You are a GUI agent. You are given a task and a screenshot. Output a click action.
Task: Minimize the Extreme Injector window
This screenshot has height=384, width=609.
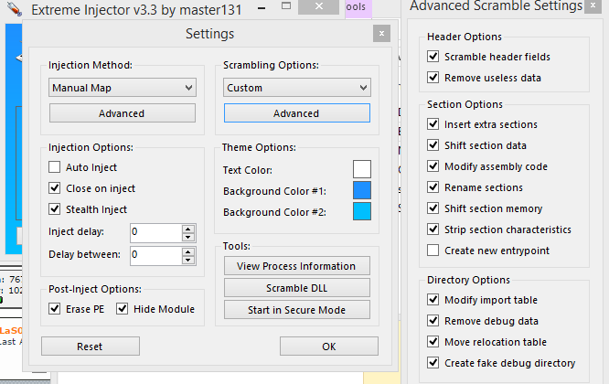coord(262,7)
